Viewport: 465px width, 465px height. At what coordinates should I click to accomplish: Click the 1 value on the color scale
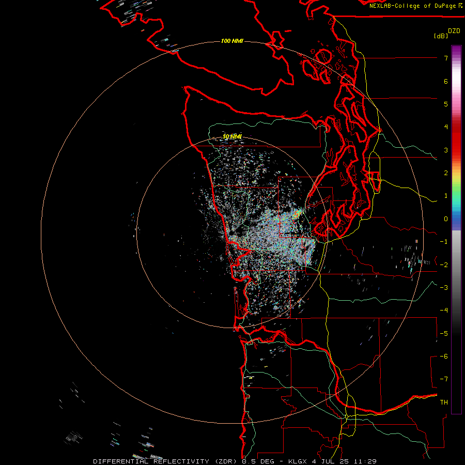pyautogui.click(x=446, y=196)
